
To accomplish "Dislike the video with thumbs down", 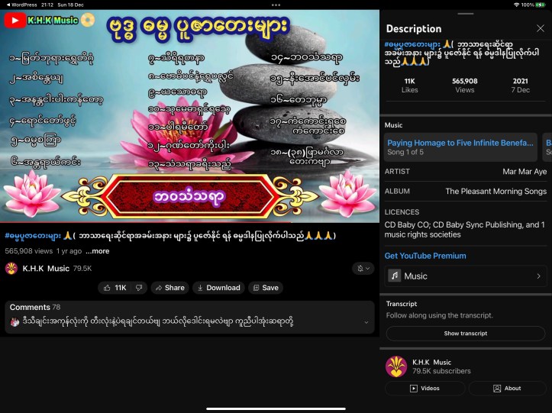I will click(139, 288).
